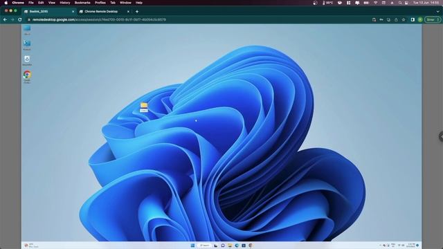Screen dimensions: 443x249
Task: Open the Chat icon in Windows taskbar
Action: 223,246
